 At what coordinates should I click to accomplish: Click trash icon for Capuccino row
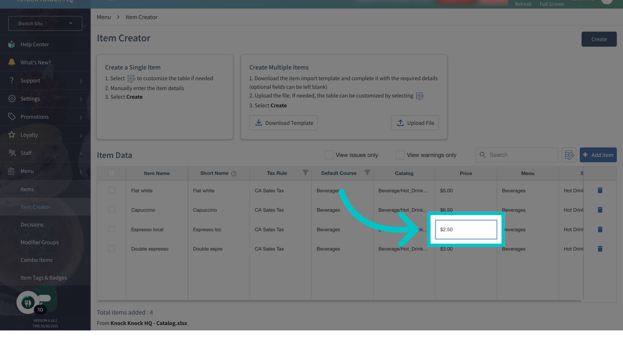pyautogui.click(x=600, y=210)
